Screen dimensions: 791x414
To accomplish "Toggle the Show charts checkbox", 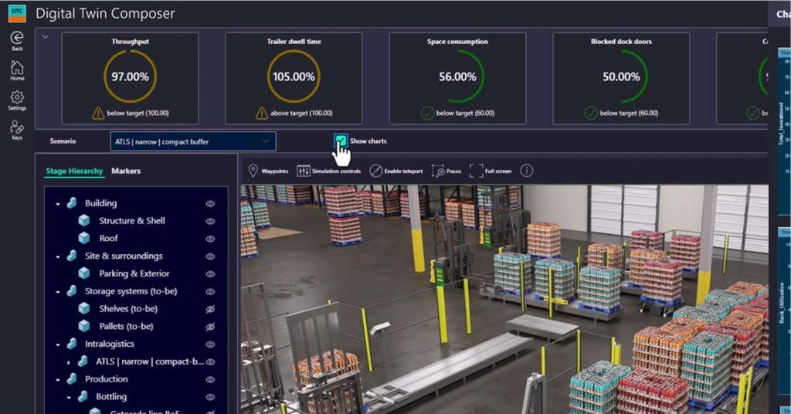I will [x=341, y=141].
